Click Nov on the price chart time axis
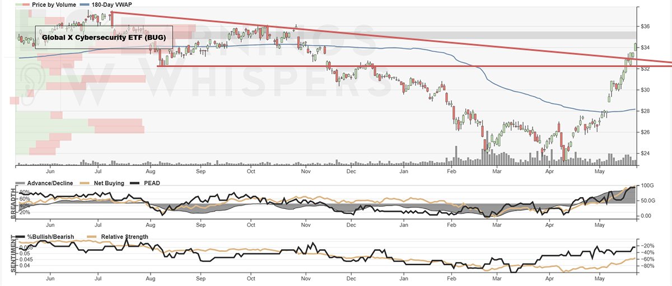This screenshot has width=672, height=286. pos(305,171)
